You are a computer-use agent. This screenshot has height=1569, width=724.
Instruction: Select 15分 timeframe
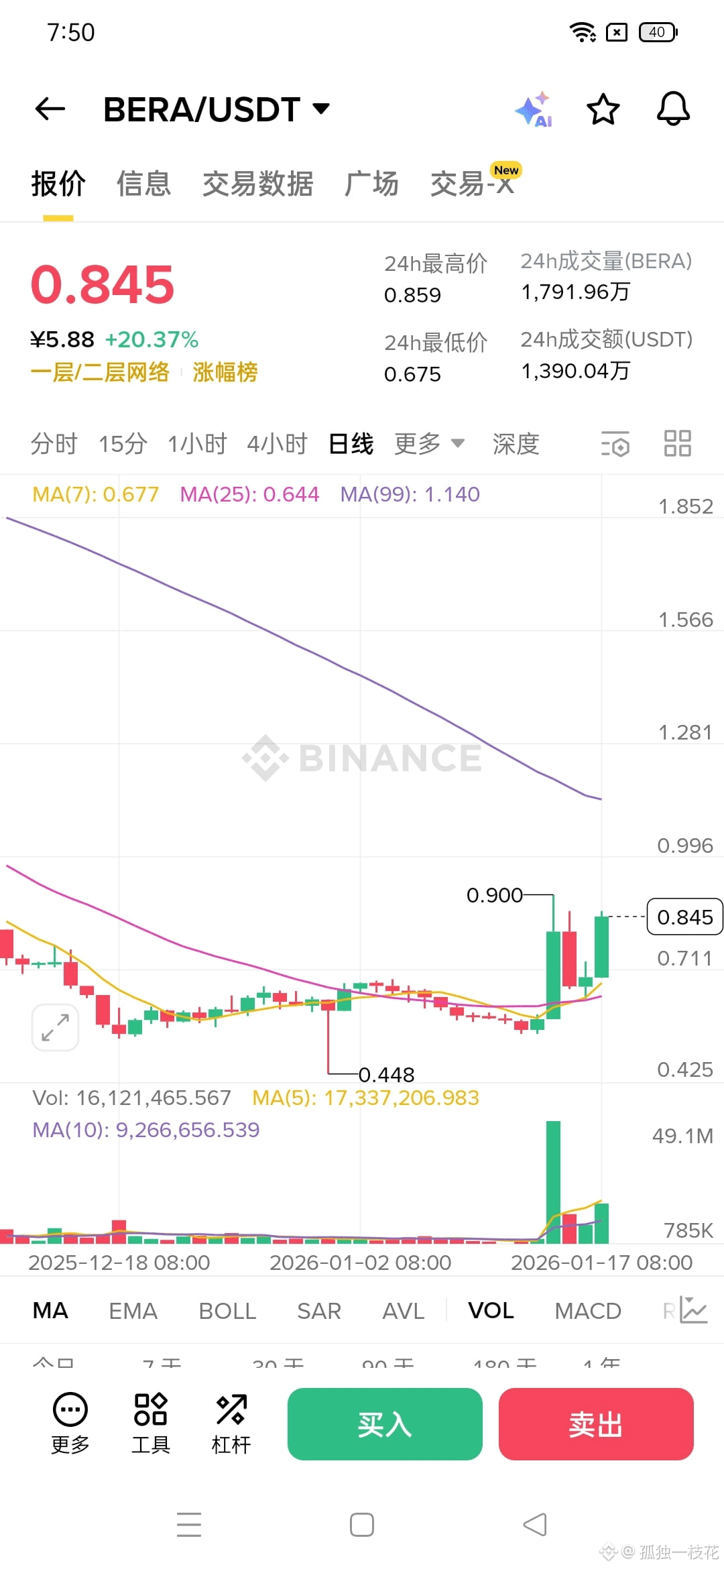123,443
